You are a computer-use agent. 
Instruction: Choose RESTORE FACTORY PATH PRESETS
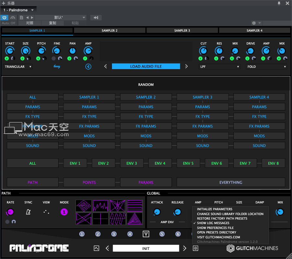[x=222, y=219]
